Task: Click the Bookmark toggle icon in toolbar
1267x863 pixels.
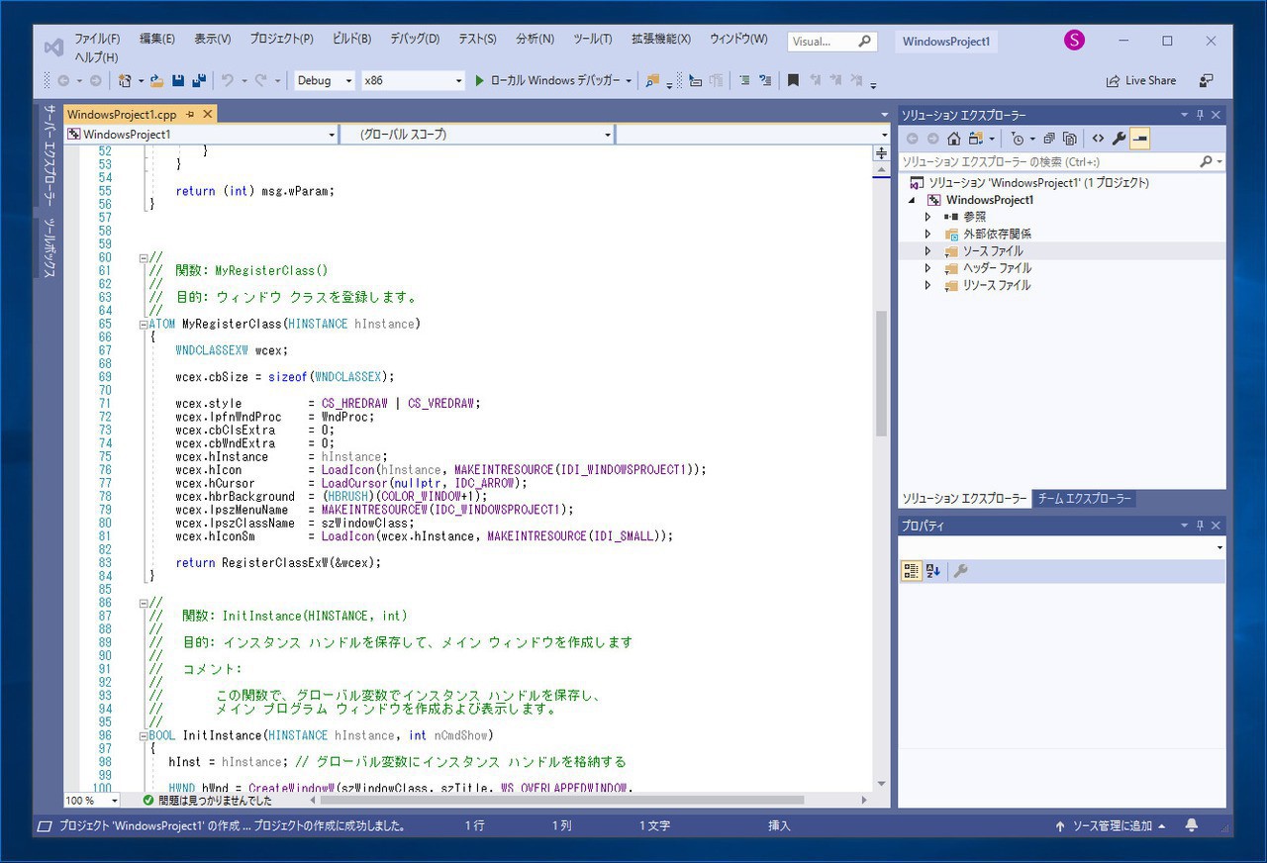Action: (x=793, y=80)
